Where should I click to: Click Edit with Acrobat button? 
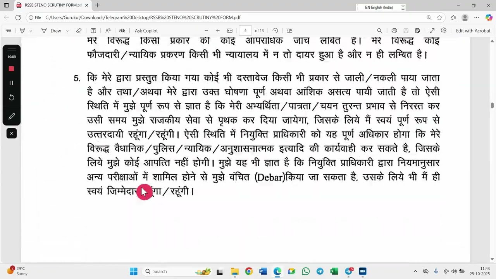tap(473, 31)
